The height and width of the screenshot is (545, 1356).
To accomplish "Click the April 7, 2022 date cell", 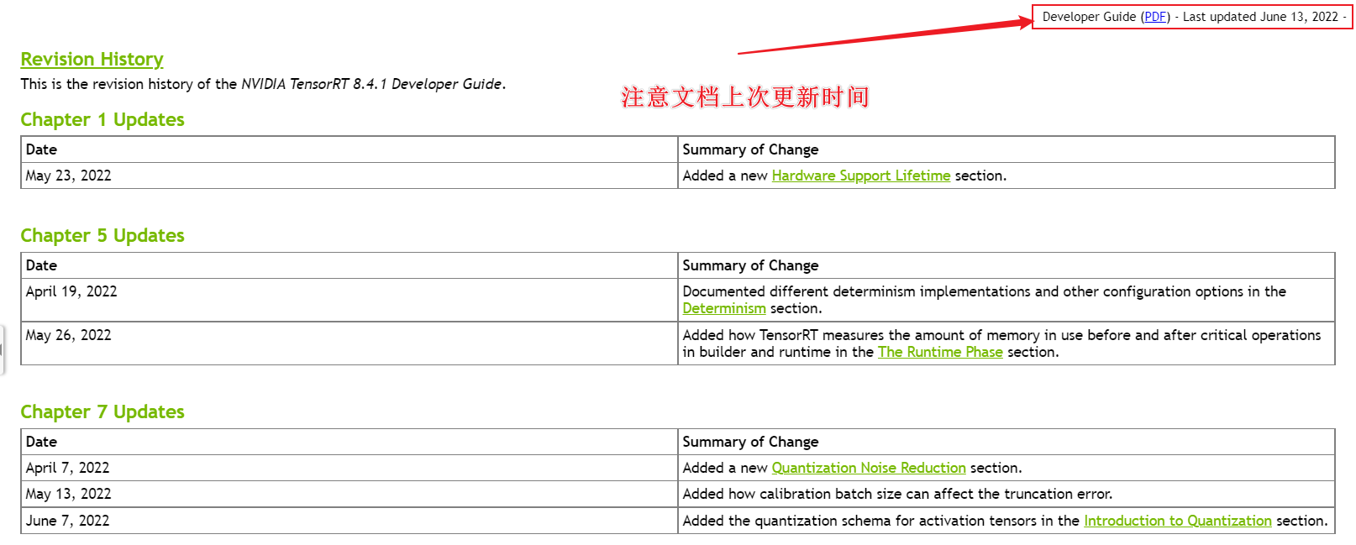I will coord(350,468).
